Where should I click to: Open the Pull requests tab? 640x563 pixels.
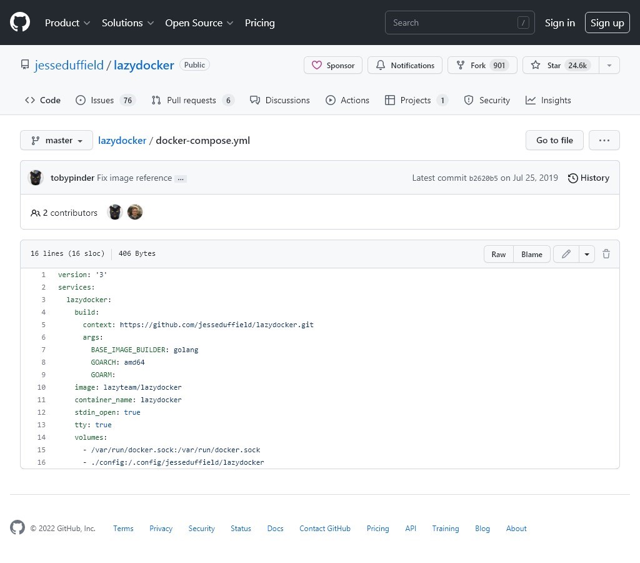(192, 100)
